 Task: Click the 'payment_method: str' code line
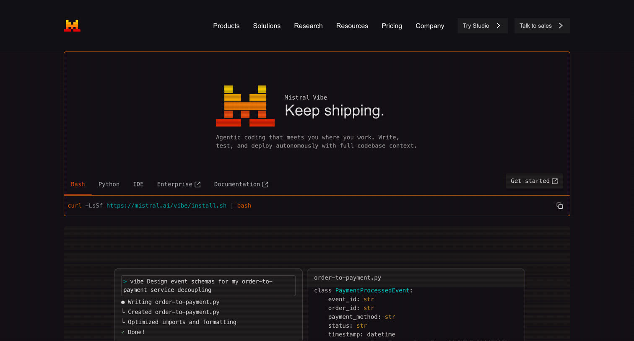361,317
